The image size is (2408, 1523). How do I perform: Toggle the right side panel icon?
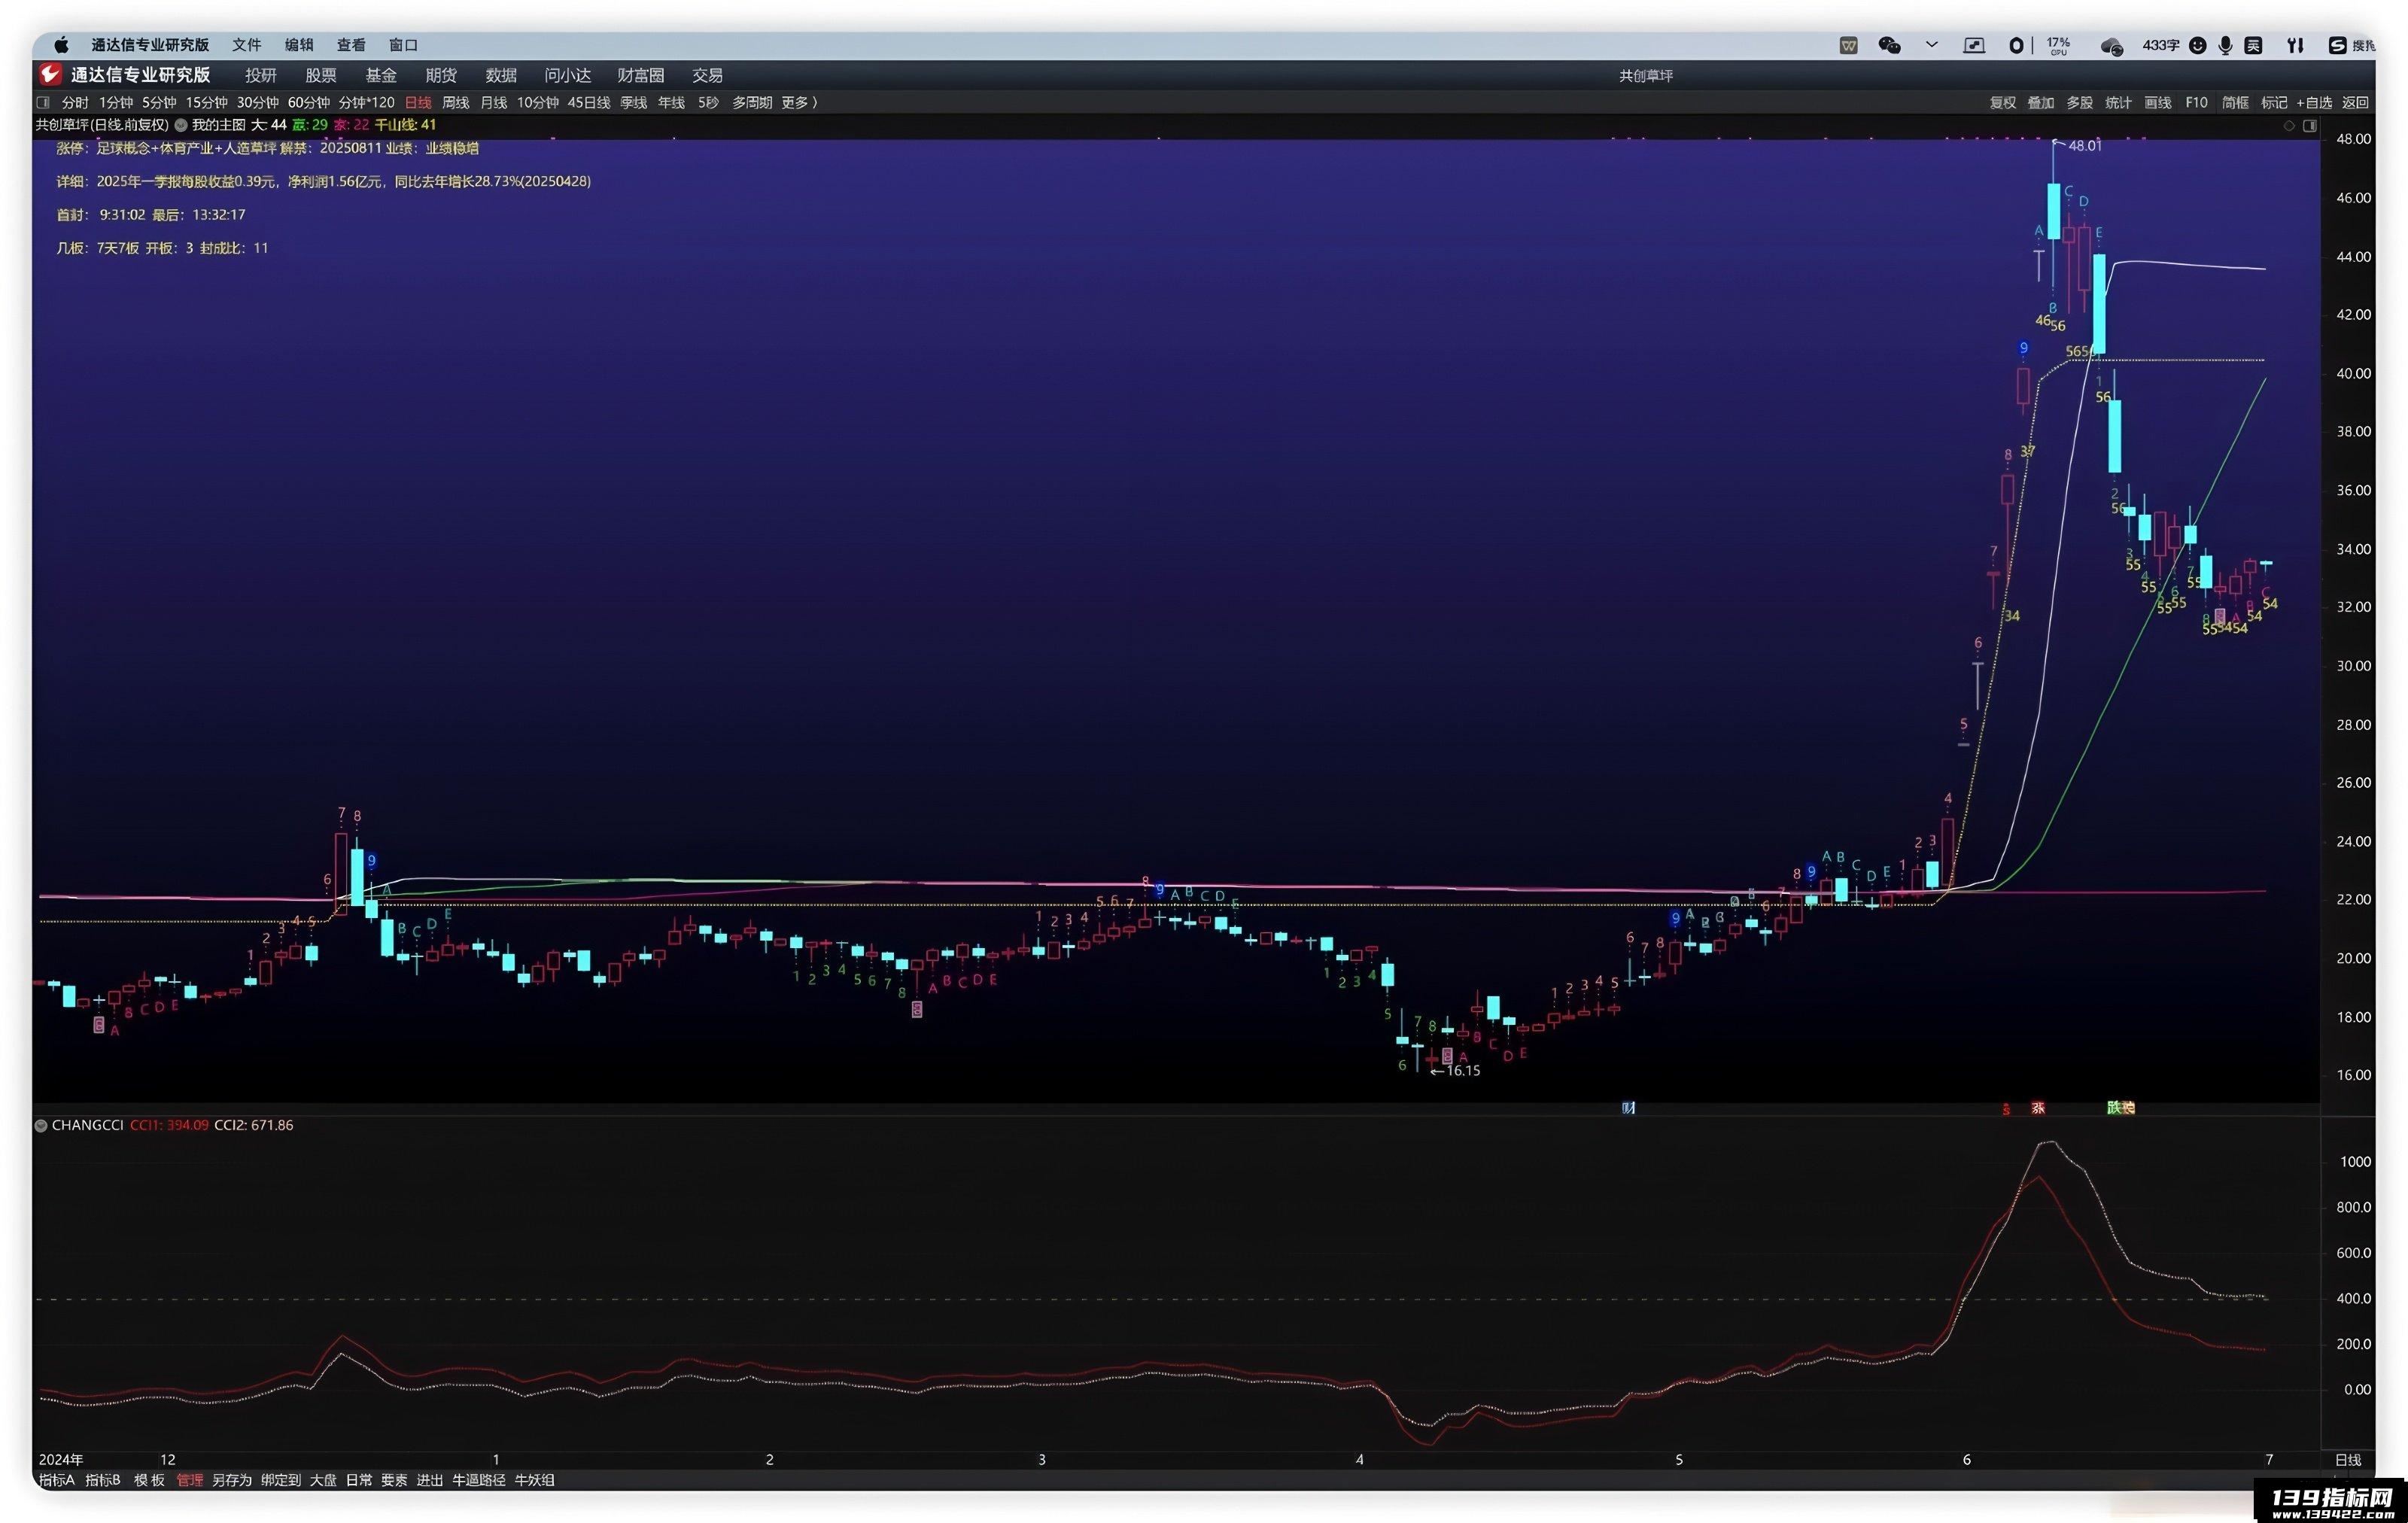(x=2310, y=126)
